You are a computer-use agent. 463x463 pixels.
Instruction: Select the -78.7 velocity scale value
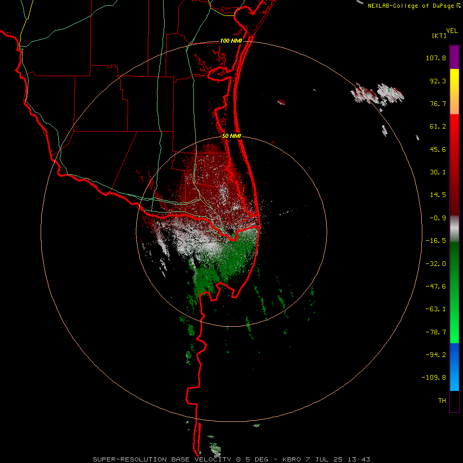pyautogui.click(x=436, y=332)
